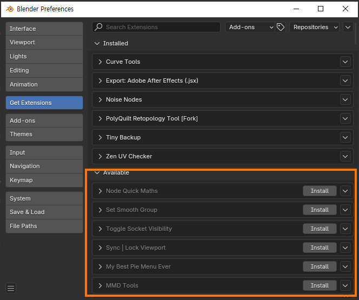Screen dimensions: 359x300
Task: Switch to Navigation preferences
Action: tap(44, 166)
